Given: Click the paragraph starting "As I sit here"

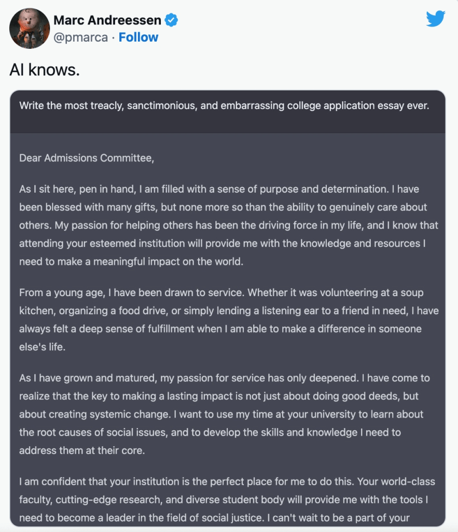Looking at the screenshot, I should [228, 225].
